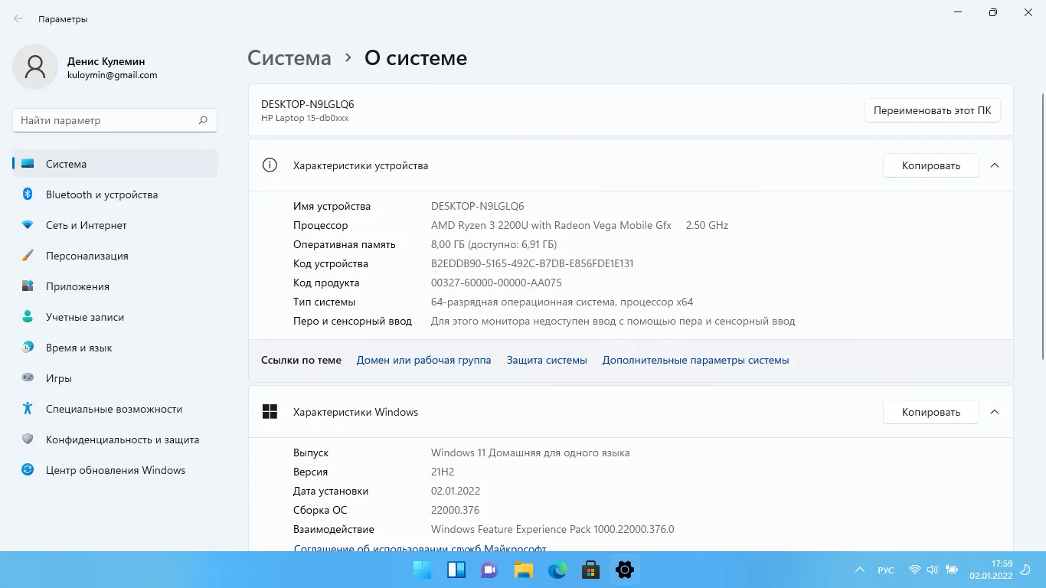Click the device ID starting with B2EDDB90
This screenshot has height=588, width=1046.
tap(532, 263)
